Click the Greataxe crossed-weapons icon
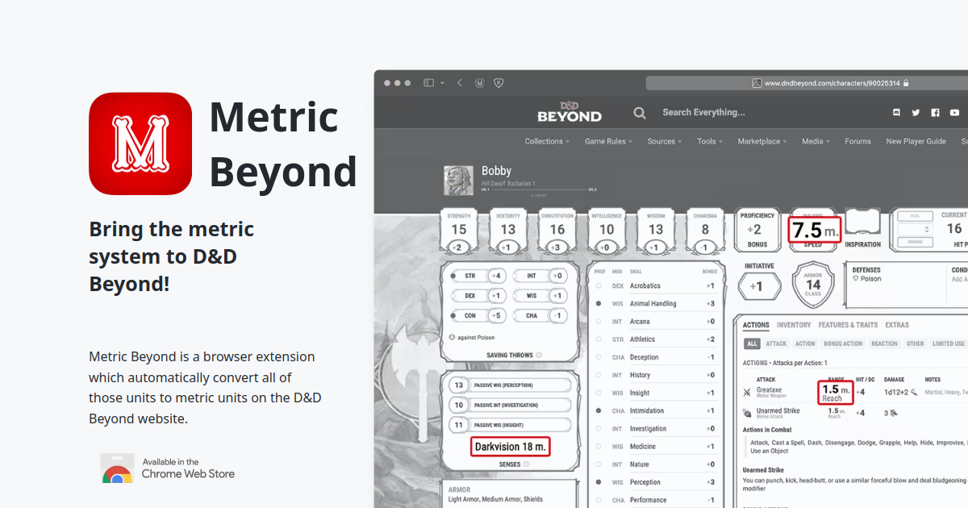This screenshot has height=508, width=968. pyautogui.click(x=748, y=393)
